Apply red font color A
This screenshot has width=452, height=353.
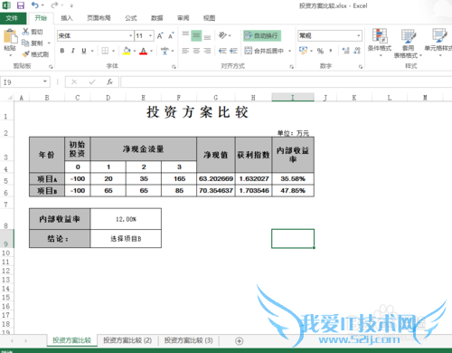(144, 51)
